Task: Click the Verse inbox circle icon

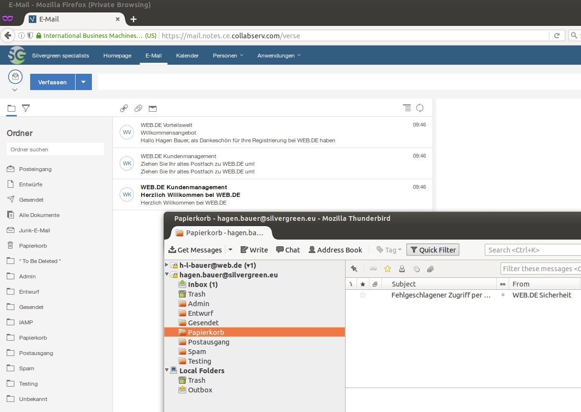Action: 16,77
